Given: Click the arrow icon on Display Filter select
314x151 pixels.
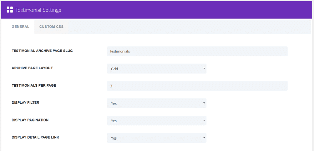Looking at the screenshot, I should [x=204, y=103].
